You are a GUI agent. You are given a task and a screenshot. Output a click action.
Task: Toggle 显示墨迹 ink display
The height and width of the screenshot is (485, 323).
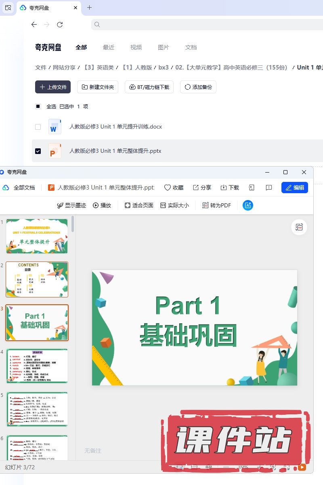[x=71, y=205]
